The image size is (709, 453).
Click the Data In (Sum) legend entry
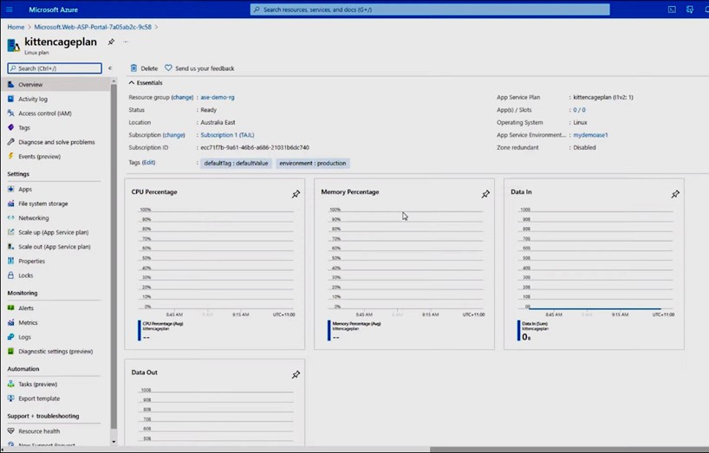(535, 323)
